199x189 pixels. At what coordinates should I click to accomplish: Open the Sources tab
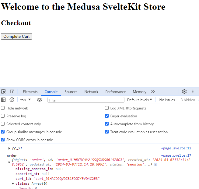coord(71,92)
